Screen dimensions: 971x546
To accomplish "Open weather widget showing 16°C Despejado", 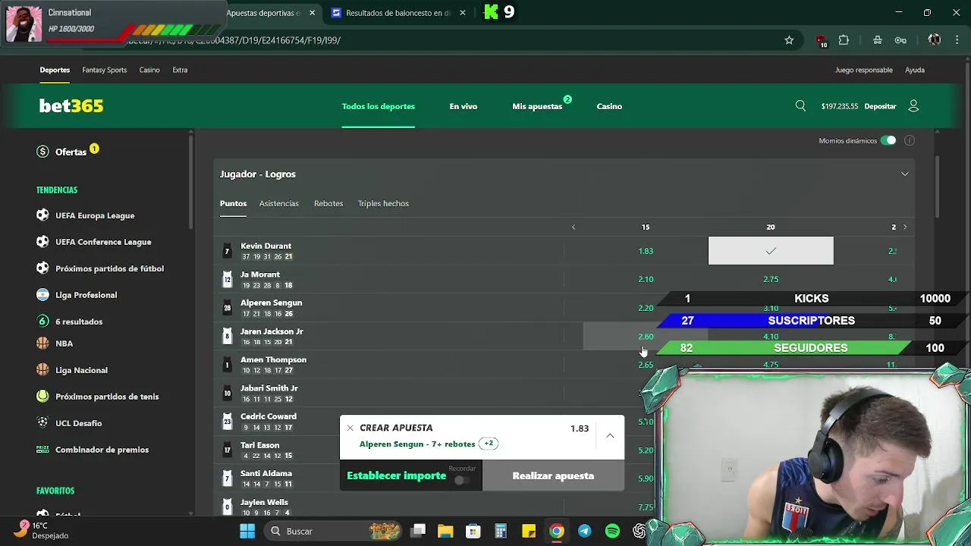I will click(42, 530).
